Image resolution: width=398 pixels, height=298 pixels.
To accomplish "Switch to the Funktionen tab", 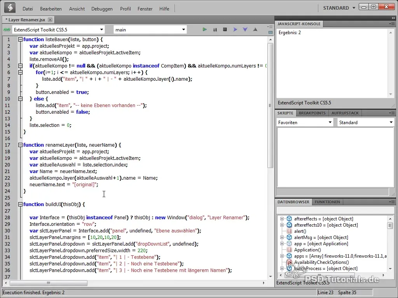I will 327,202.
